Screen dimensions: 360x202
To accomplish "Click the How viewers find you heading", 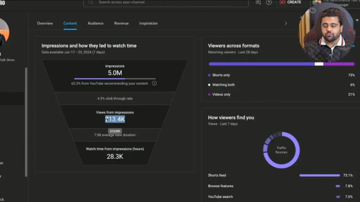I will coord(231,118).
